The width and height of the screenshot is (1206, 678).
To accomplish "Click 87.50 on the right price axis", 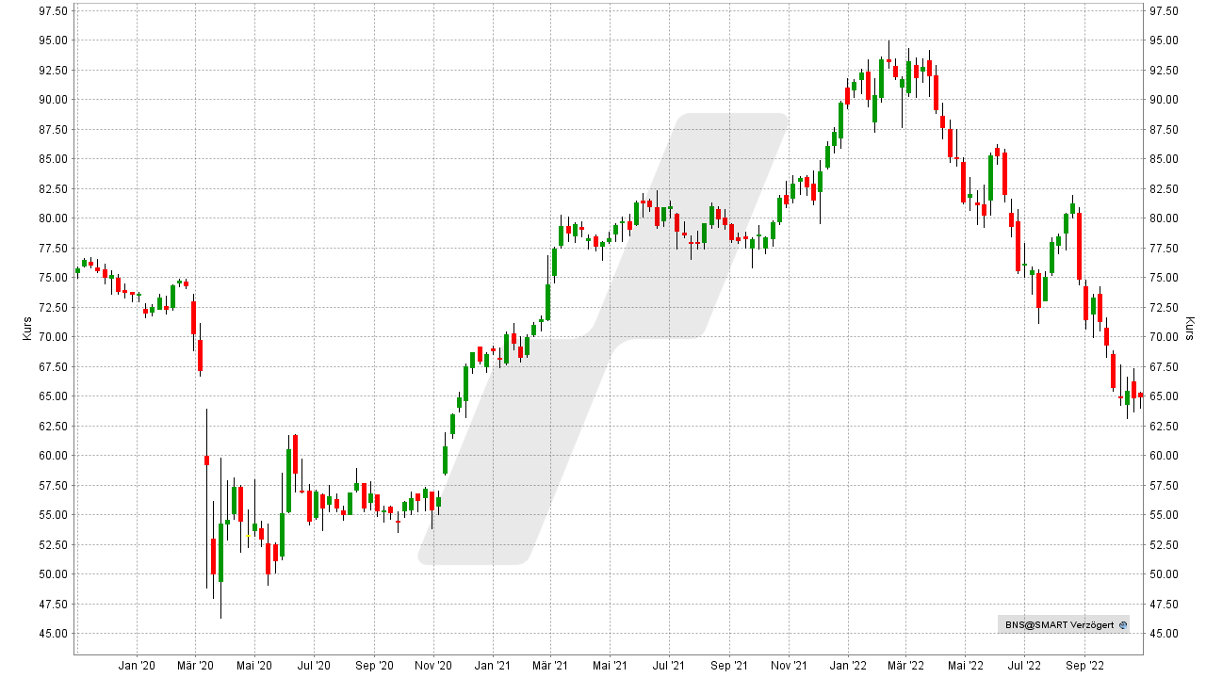I will coord(1165,130).
